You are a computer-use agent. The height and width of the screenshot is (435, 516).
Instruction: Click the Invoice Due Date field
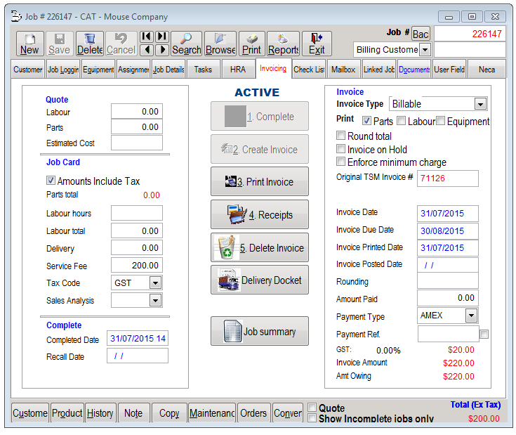448,231
